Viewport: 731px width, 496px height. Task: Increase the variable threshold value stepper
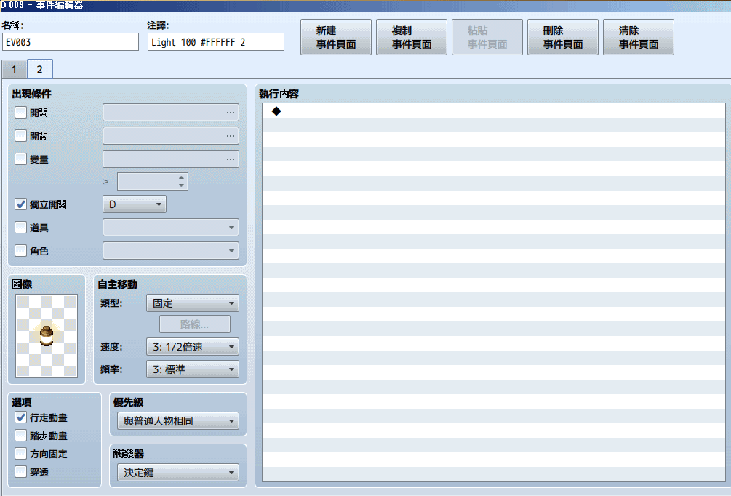point(181,177)
